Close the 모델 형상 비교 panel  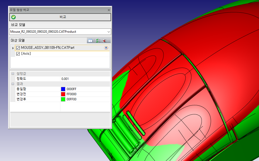pos(109,10)
